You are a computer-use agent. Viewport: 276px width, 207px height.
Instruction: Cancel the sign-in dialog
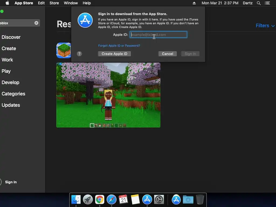pos(168,54)
